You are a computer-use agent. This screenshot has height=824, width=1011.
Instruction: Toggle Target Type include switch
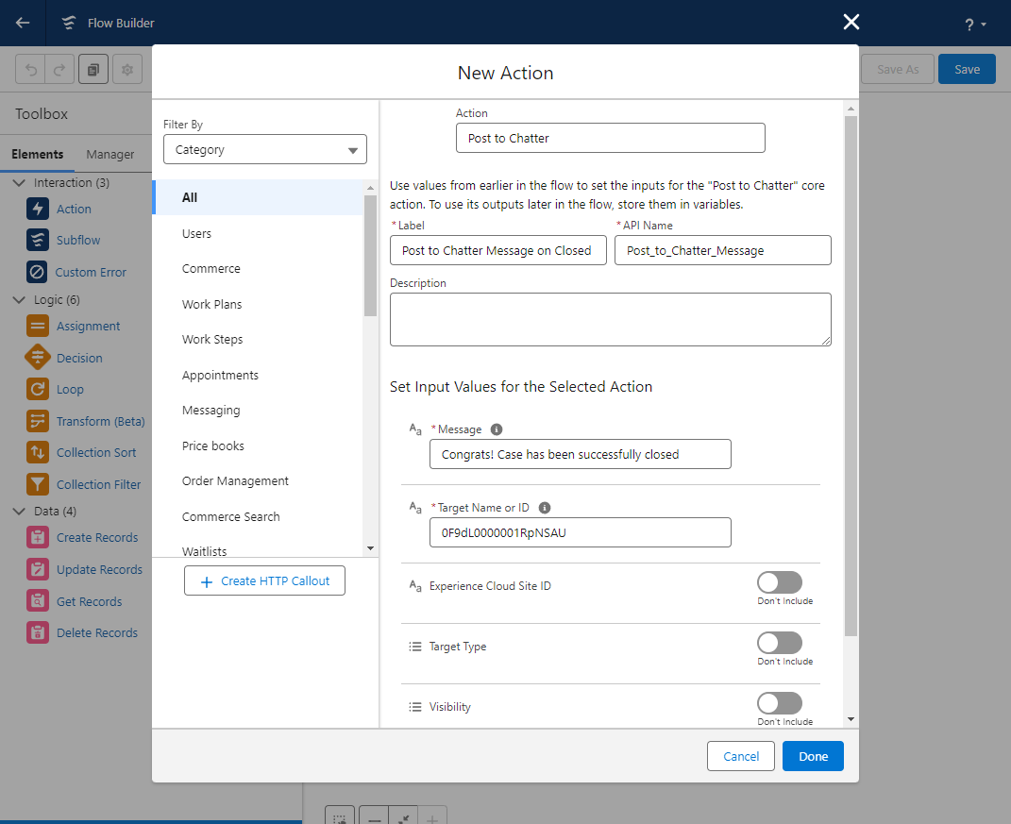tap(780, 643)
